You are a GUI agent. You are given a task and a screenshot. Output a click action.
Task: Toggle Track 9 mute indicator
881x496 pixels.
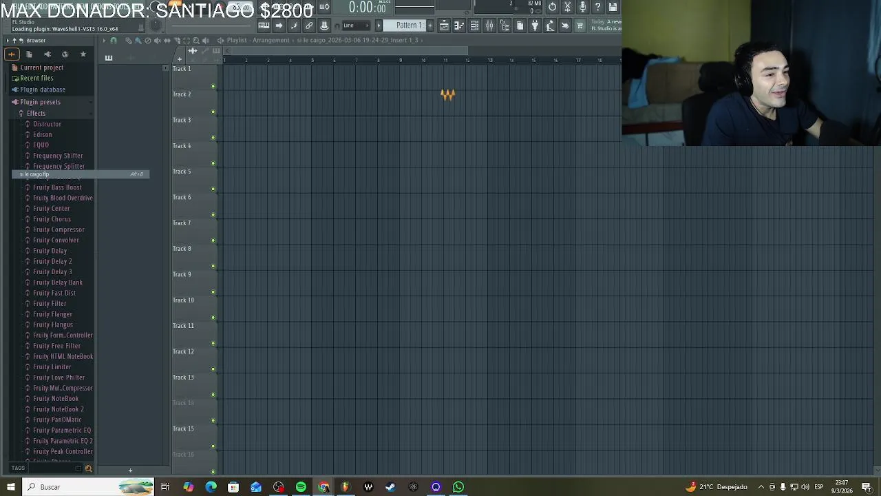[213, 292]
